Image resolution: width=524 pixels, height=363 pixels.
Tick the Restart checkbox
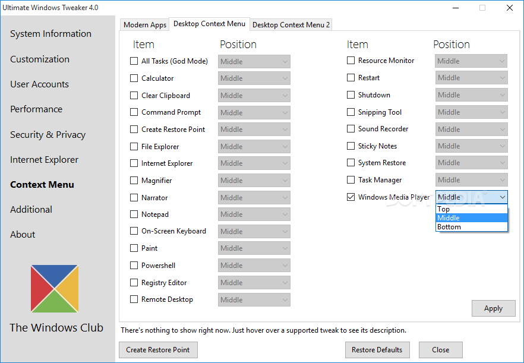coord(351,78)
